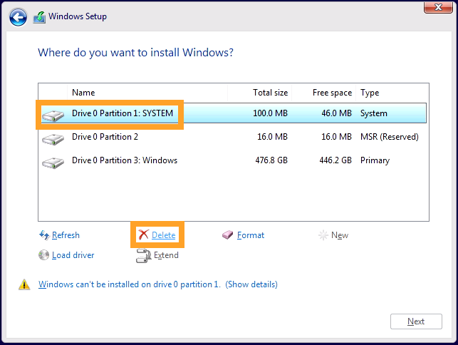Image resolution: width=458 pixels, height=345 pixels.
Task: Click the yellow warning triangle icon
Action: 24,285
